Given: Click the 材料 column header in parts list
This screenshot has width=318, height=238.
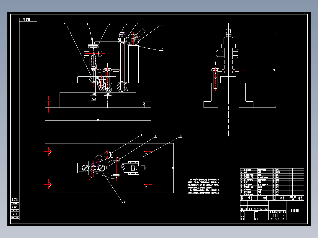Looking at the screenshot, I should coord(282,198).
